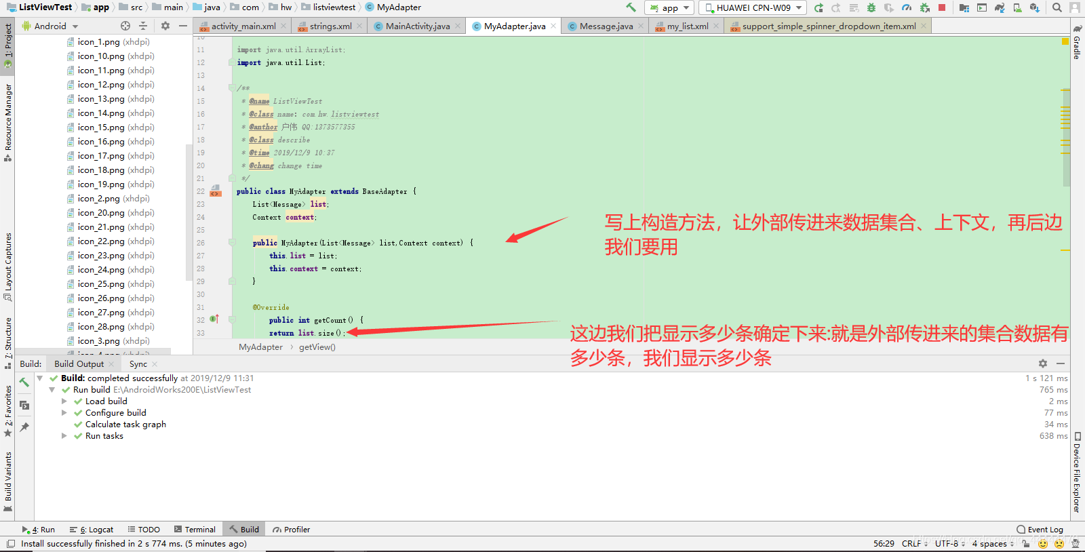Open the Project panel gear settings

[x=165, y=26]
